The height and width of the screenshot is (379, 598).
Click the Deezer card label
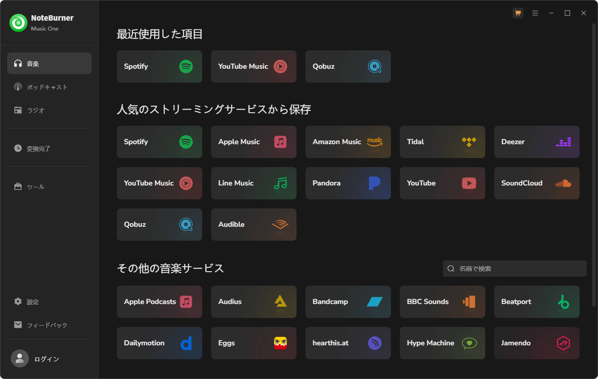(513, 142)
